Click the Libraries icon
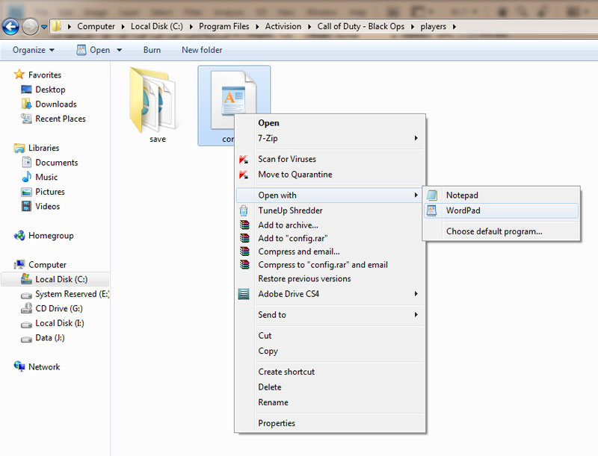This screenshot has height=456, width=598. (x=19, y=148)
